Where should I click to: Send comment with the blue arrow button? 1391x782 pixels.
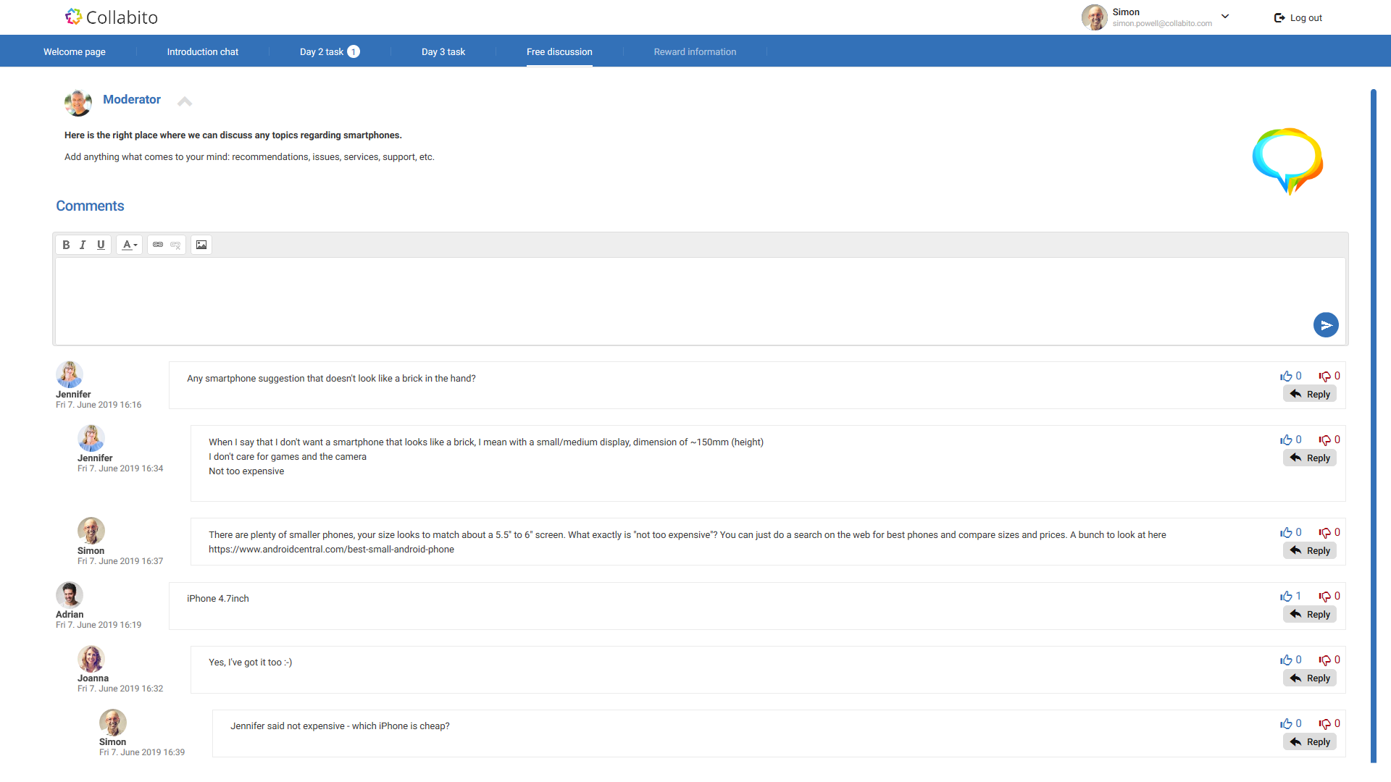(x=1326, y=325)
